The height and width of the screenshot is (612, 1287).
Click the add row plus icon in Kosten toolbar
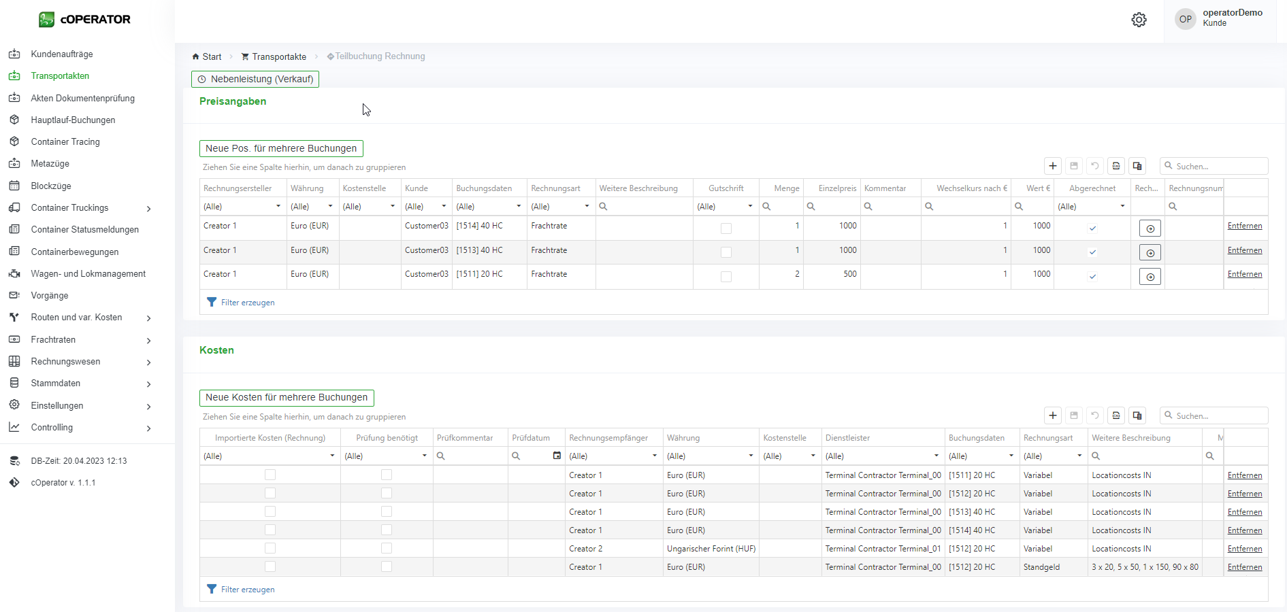(x=1053, y=415)
